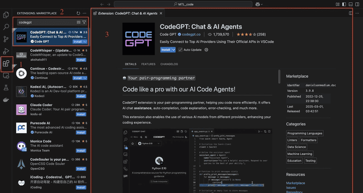
Task: Open Install dropdown for CodeGPT list item
Action: 85,42
